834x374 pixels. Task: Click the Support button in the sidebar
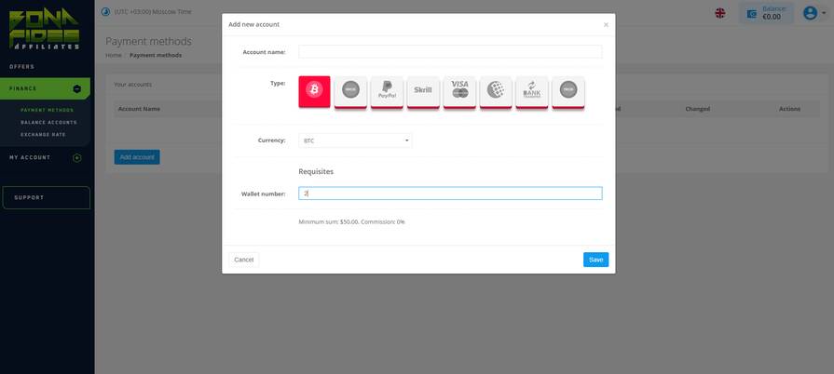(46, 197)
